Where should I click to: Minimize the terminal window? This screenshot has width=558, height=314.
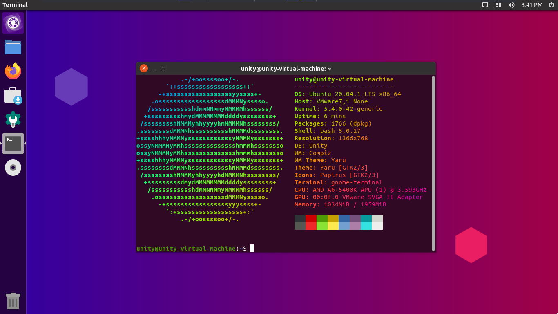click(154, 69)
